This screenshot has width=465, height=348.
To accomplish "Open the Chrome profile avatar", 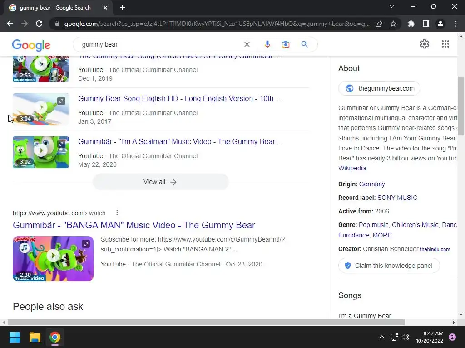I will pyautogui.click(x=440, y=24).
